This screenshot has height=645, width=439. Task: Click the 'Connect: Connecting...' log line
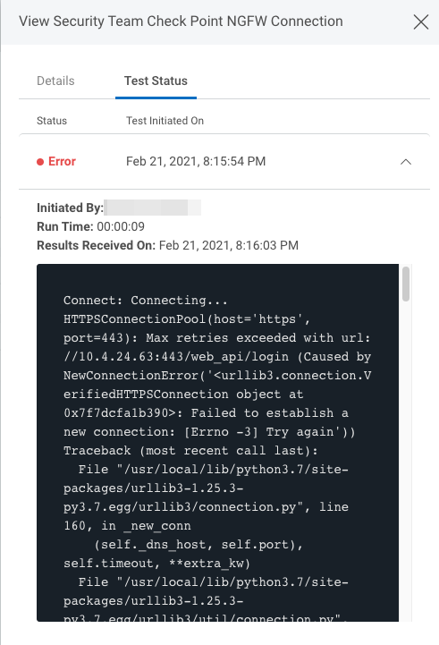[146, 301]
